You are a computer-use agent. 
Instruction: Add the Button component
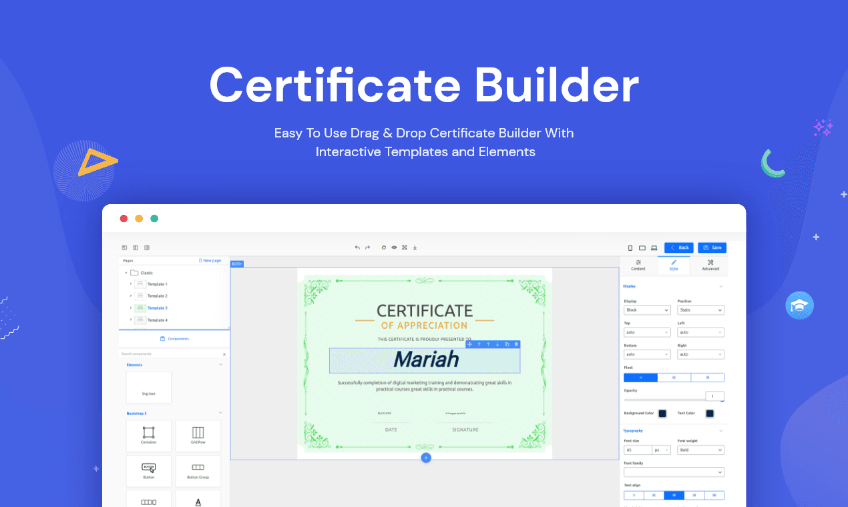tap(149, 471)
